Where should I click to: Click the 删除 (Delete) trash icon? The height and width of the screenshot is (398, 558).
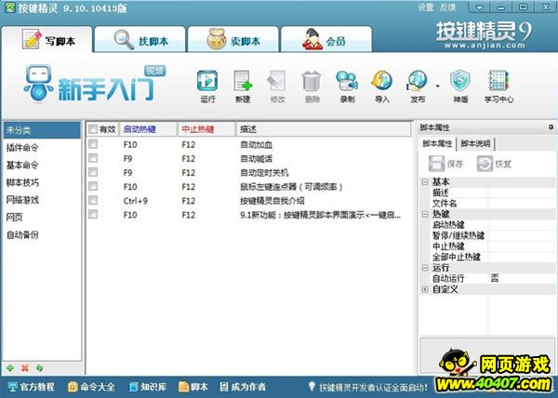point(312,81)
